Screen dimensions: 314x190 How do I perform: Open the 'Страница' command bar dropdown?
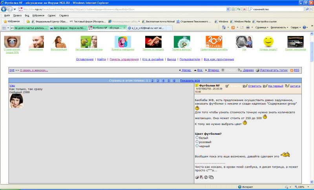click(x=262, y=27)
